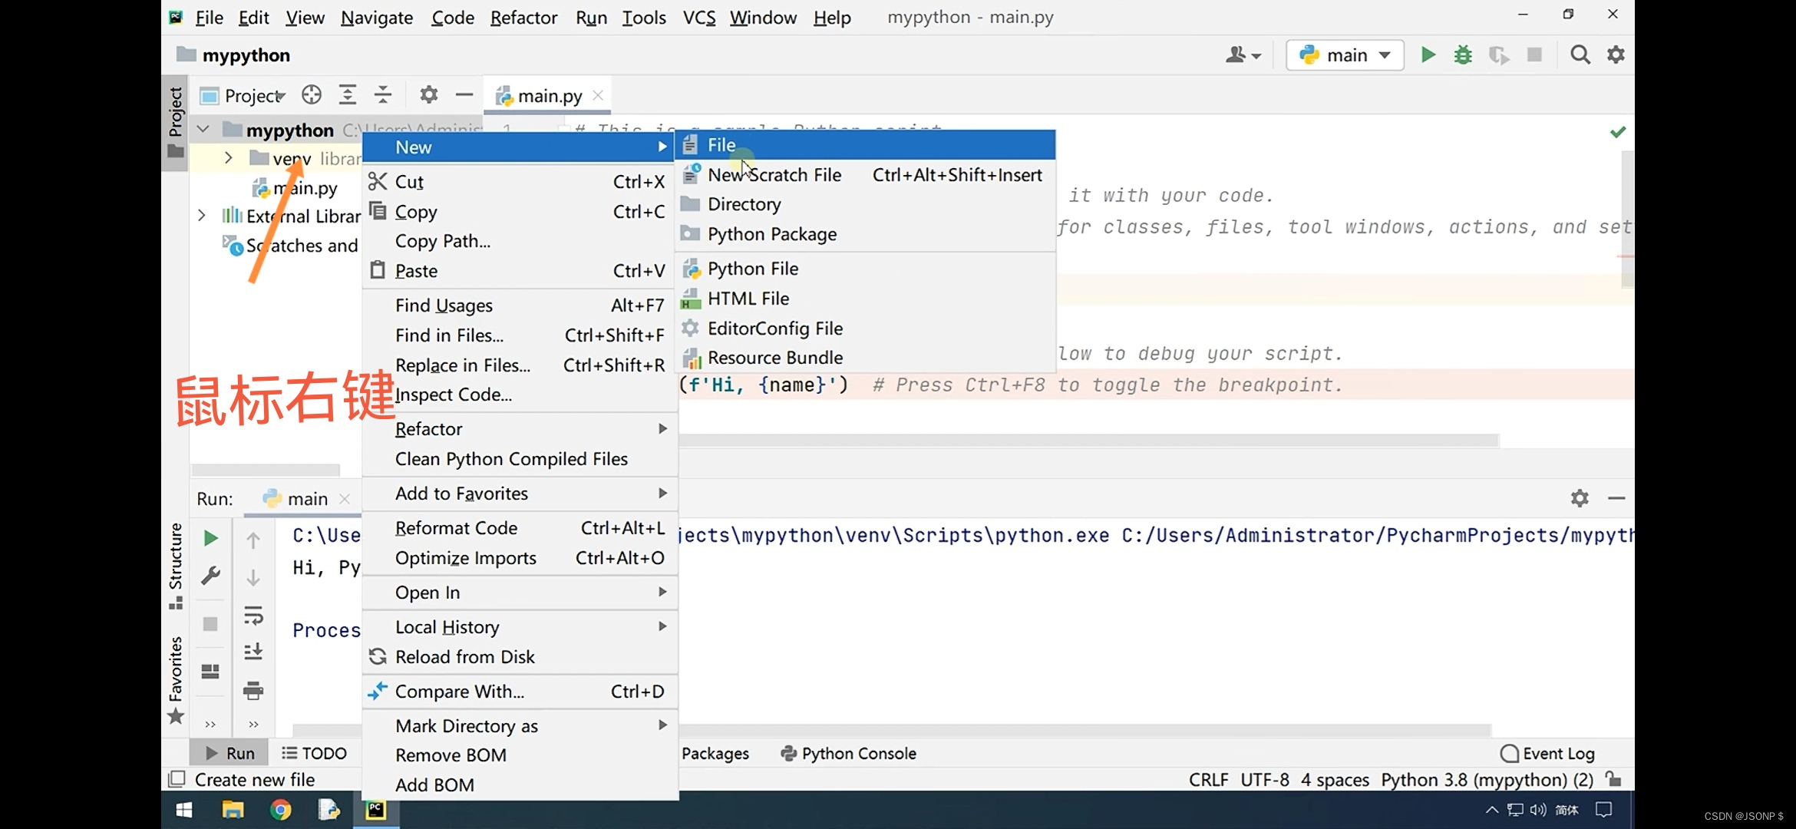Click the Search everywhere icon
Image resolution: width=1796 pixels, height=829 pixels.
click(1580, 55)
